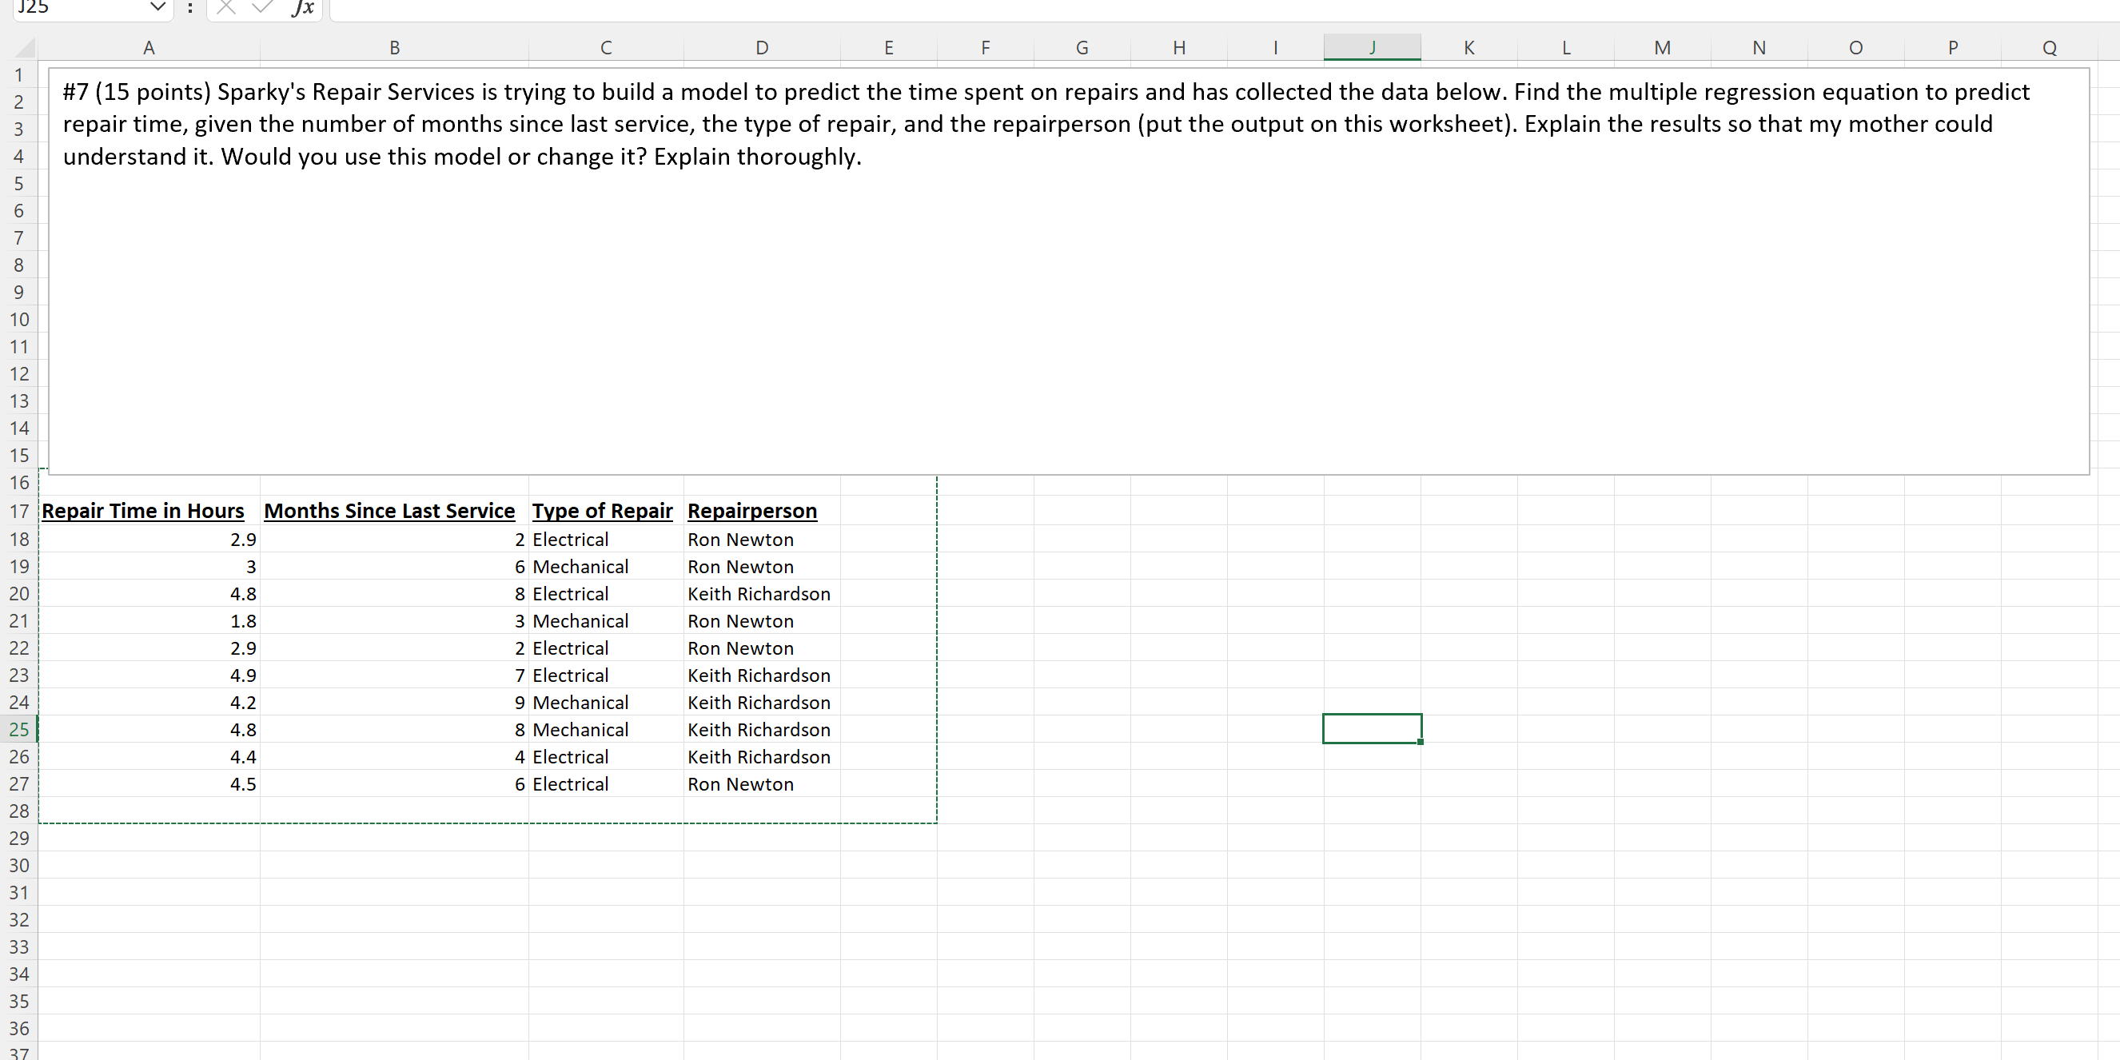Viewport: 2120px width, 1060px height.
Task: Click the 'Repairperson' header cell
Action: [x=751, y=511]
